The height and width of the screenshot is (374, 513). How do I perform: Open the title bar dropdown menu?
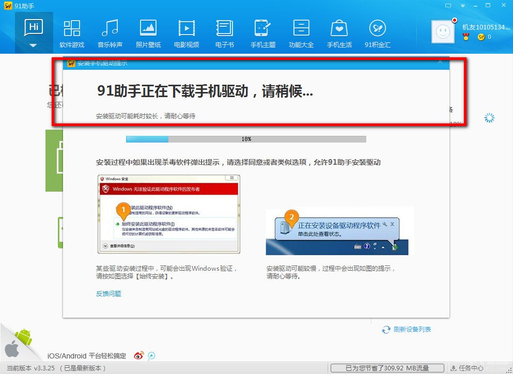click(x=462, y=6)
